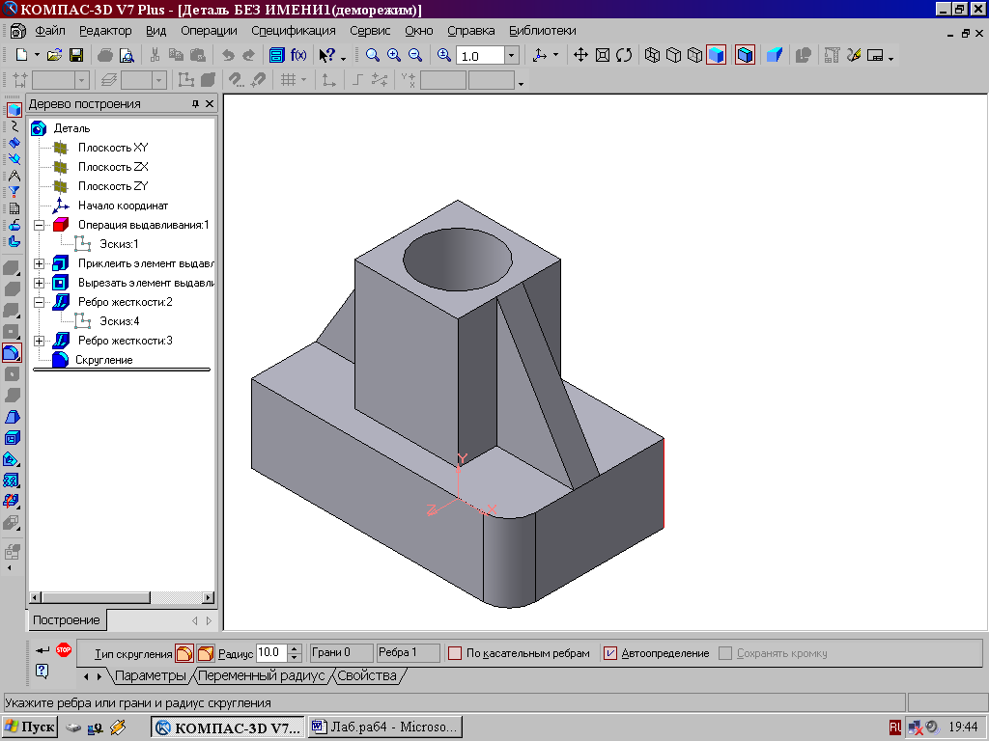Screen dimensions: 989x741
Task: Click the Радиус input field showing 10.0
Action: point(271,653)
